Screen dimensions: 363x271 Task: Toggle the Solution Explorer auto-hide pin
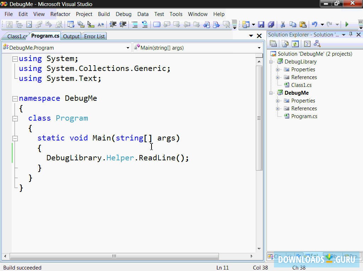coord(351,34)
